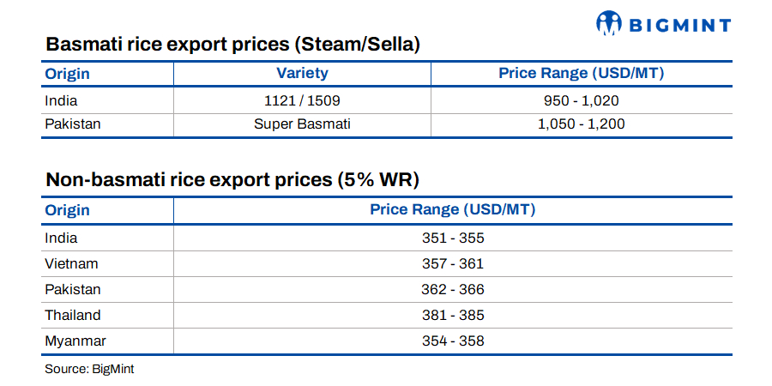Click the Source: BigMint footnote

click(89, 369)
